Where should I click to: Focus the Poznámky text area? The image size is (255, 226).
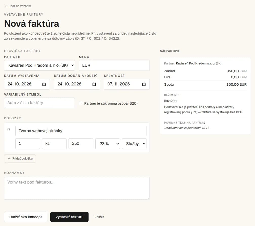[77, 188]
